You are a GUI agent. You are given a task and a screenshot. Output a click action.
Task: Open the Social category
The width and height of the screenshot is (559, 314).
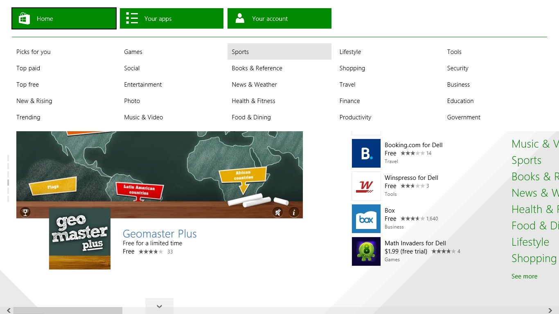tap(132, 68)
